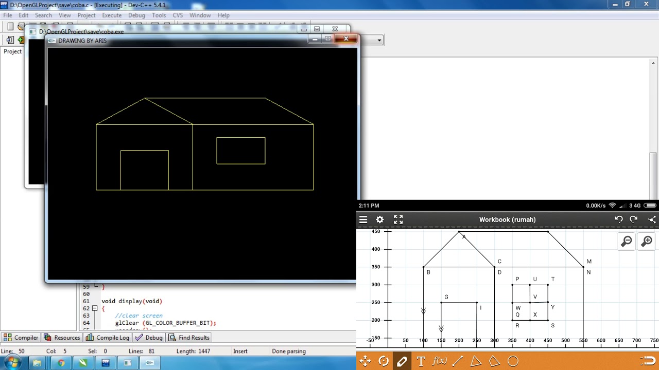Image resolution: width=659 pixels, height=370 pixels.
Task: Collapse code fold at line 62
Action: click(95, 308)
